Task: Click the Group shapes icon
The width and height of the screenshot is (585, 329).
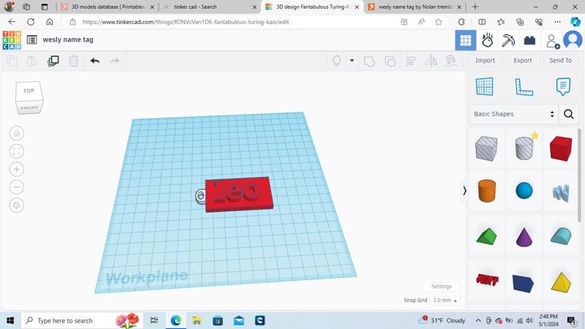Action: pyautogui.click(x=369, y=61)
